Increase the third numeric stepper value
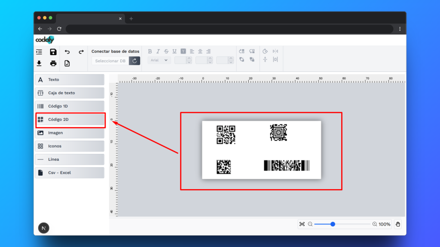The width and height of the screenshot is (440, 247). coord(231,58)
